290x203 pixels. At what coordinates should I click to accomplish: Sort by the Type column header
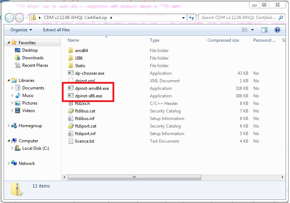coord(155,40)
